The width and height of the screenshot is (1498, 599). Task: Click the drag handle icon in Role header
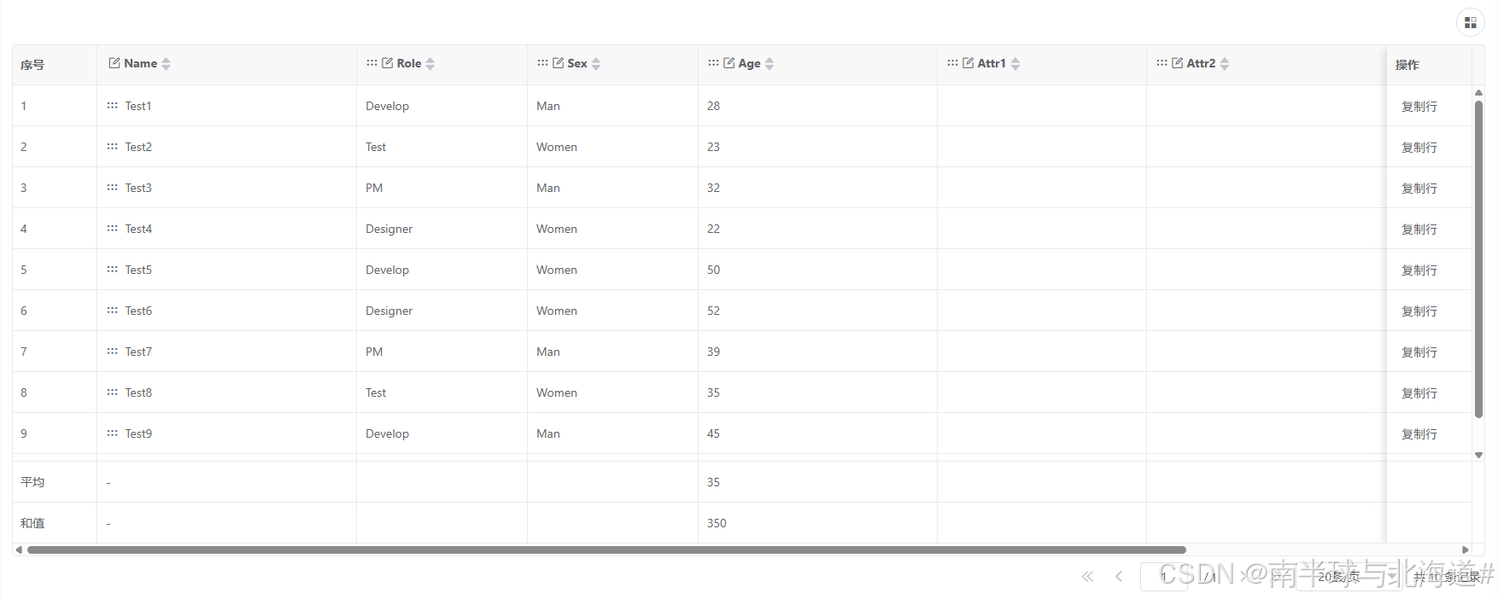(x=373, y=62)
